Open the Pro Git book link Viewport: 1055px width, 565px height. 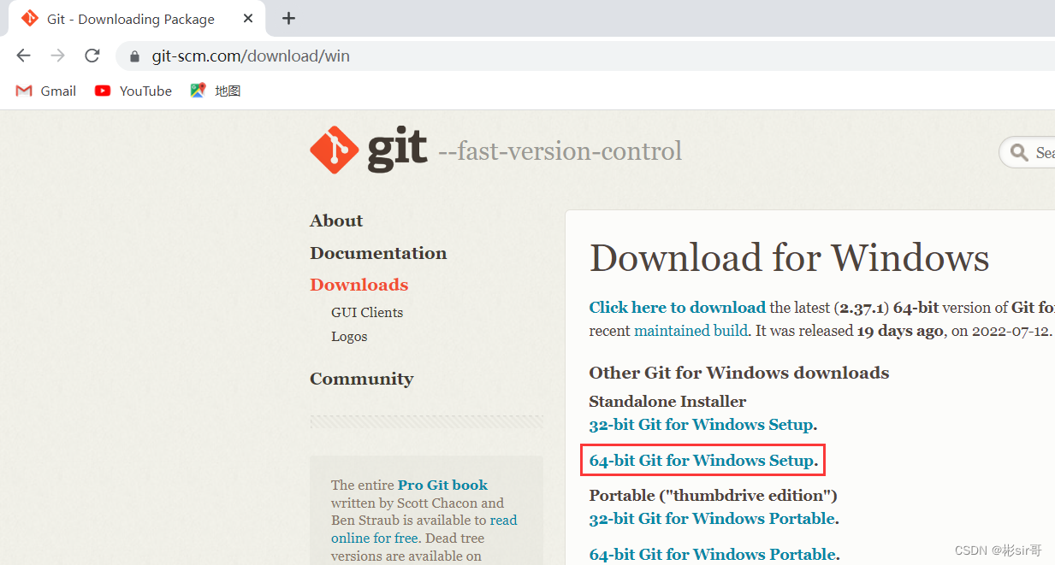[x=442, y=485]
